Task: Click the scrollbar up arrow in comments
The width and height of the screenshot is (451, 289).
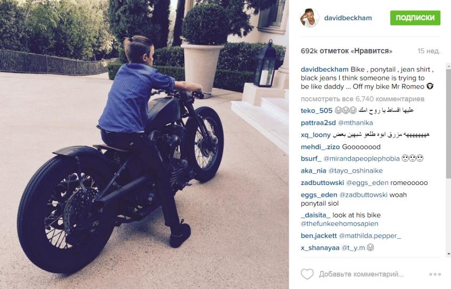Action: (x=449, y=66)
